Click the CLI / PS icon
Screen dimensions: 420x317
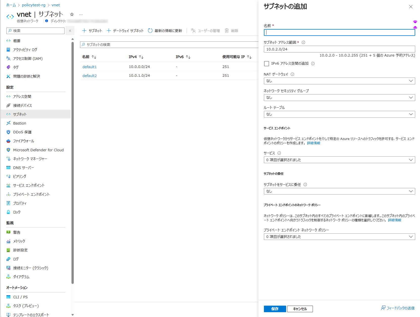[x=8, y=297]
